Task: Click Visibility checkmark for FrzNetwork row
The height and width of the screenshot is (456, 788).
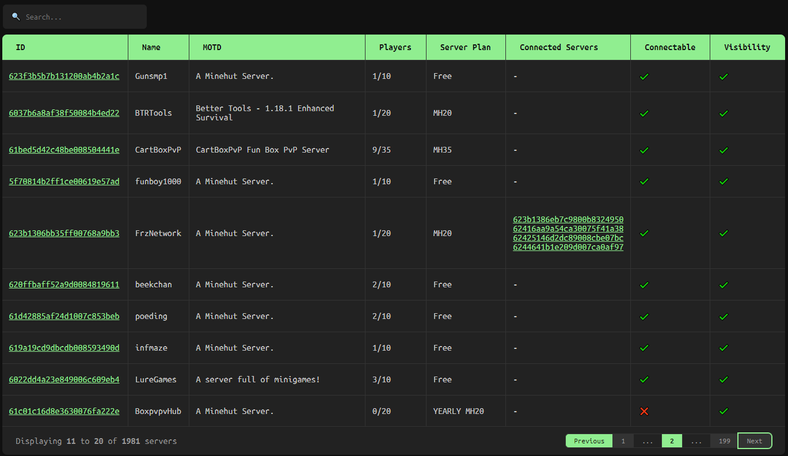Action: coord(724,234)
